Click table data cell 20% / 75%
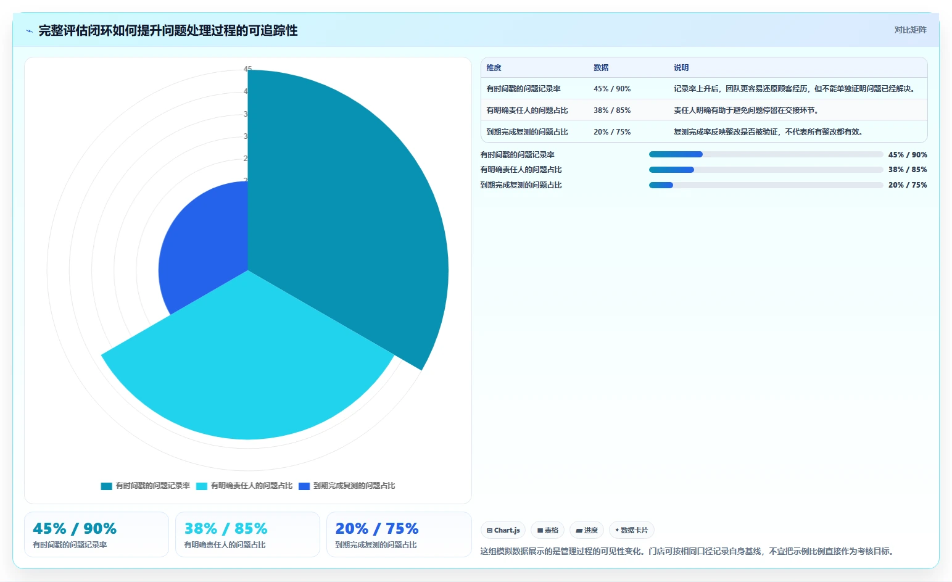This screenshot has width=952, height=582. [x=612, y=132]
